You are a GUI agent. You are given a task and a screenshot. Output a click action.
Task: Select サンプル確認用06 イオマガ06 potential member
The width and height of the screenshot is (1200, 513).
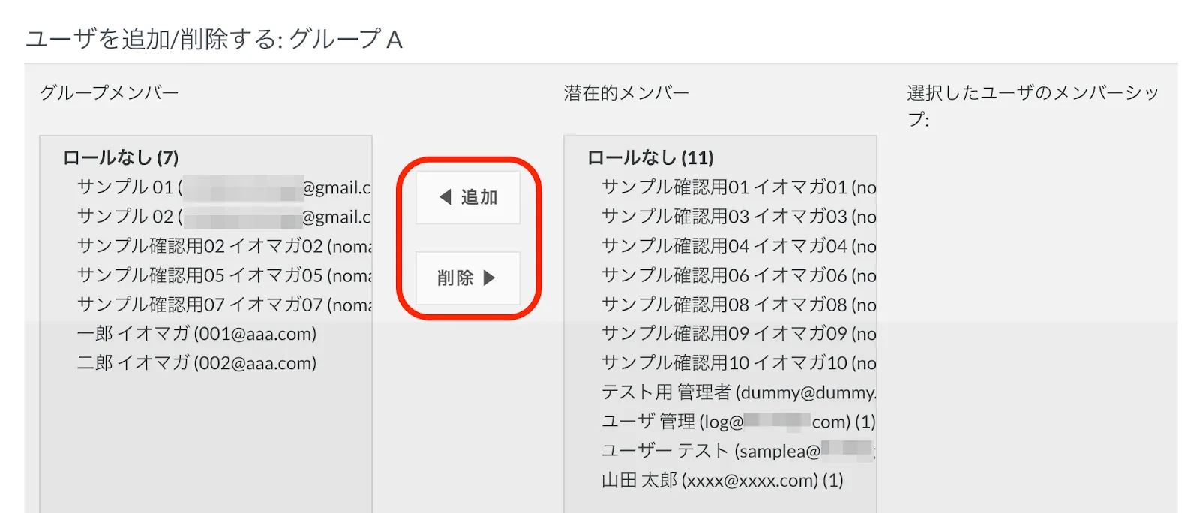coord(738,275)
